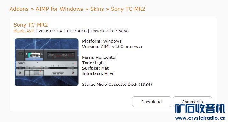The image size is (228, 122).
Task: Go to AIMP for Windows breadcrumb
Action: [59, 9]
